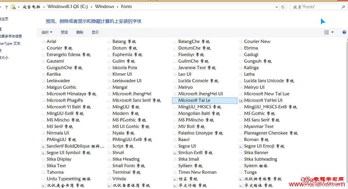The image size is (348, 189).
Task: Click the 删除 delete toolbar button
Action: click(80, 32)
